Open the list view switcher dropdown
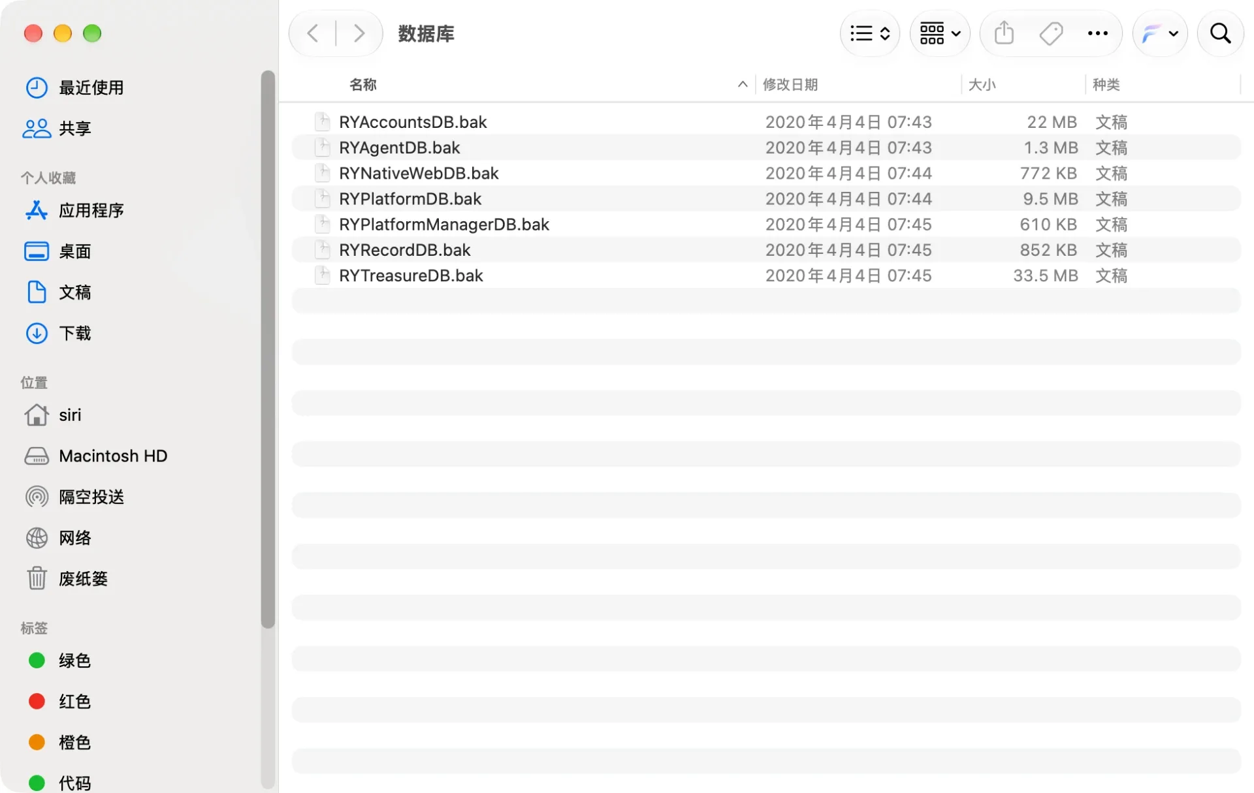 click(870, 33)
